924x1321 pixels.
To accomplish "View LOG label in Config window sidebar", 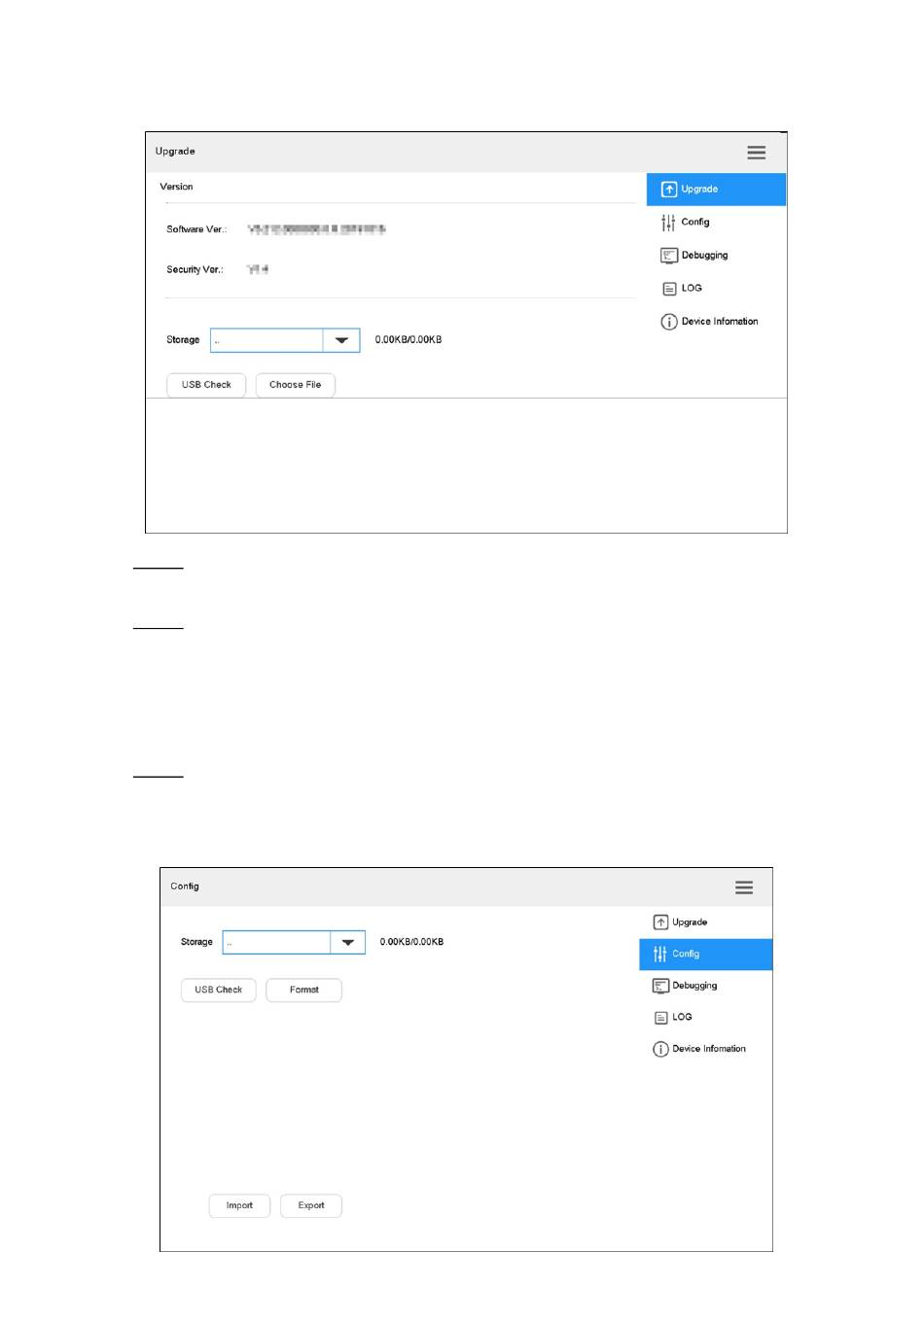I will (x=682, y=1018).
